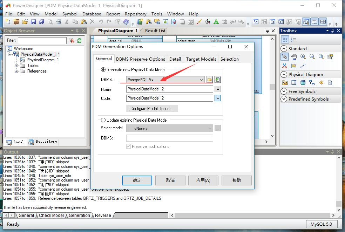Viewport: 345px width, 232px height.
Task: Expand the Free Symbols section in Toolbox
Action: point(284,91)
